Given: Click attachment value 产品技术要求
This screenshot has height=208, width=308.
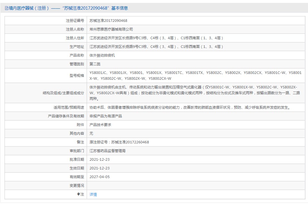Looking at the screenshot, I should click(101, 125).
